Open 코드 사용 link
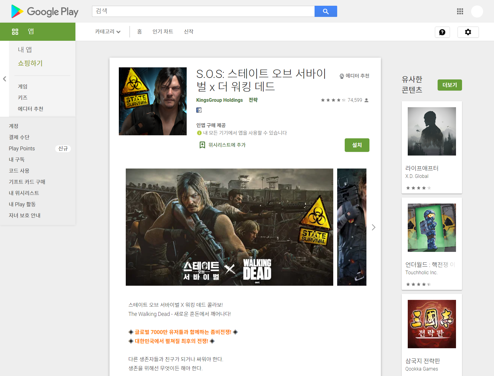Viewport: 494px width, 376px height. (x=19, y=171)
